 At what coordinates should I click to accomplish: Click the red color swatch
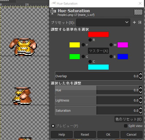(98, 34)
